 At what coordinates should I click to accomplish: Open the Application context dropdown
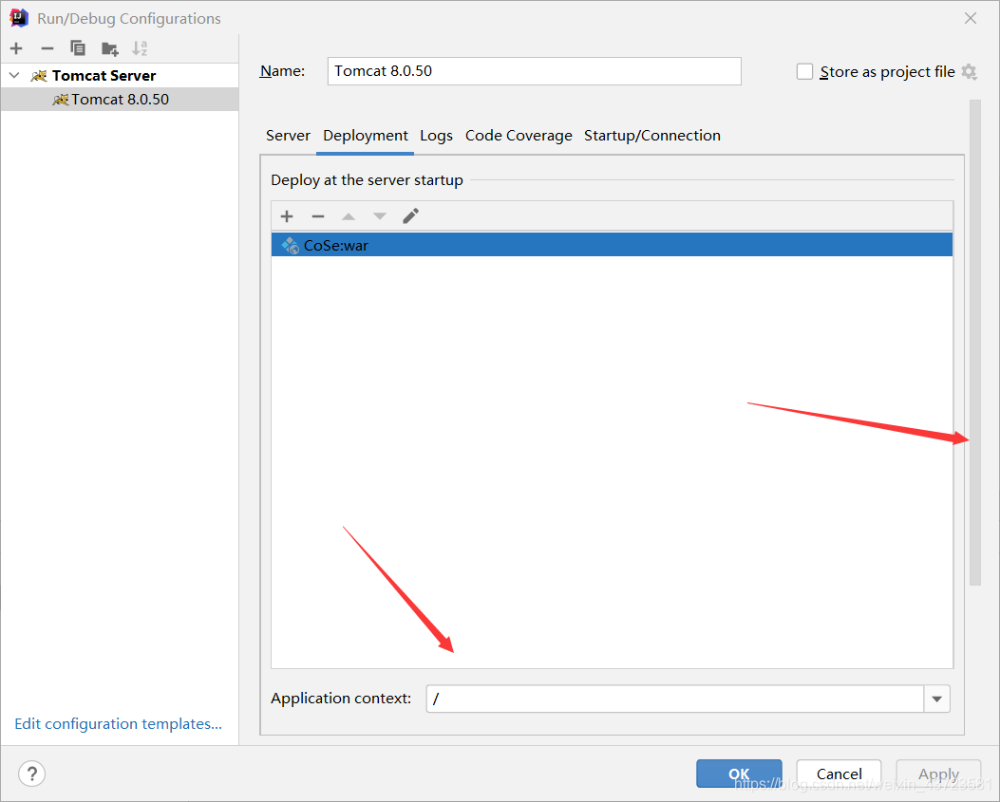[937, 699]
